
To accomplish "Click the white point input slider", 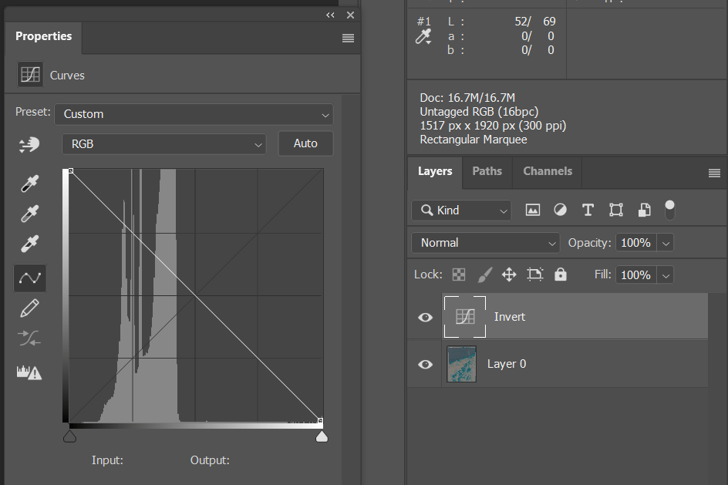I will coord(322,437).
